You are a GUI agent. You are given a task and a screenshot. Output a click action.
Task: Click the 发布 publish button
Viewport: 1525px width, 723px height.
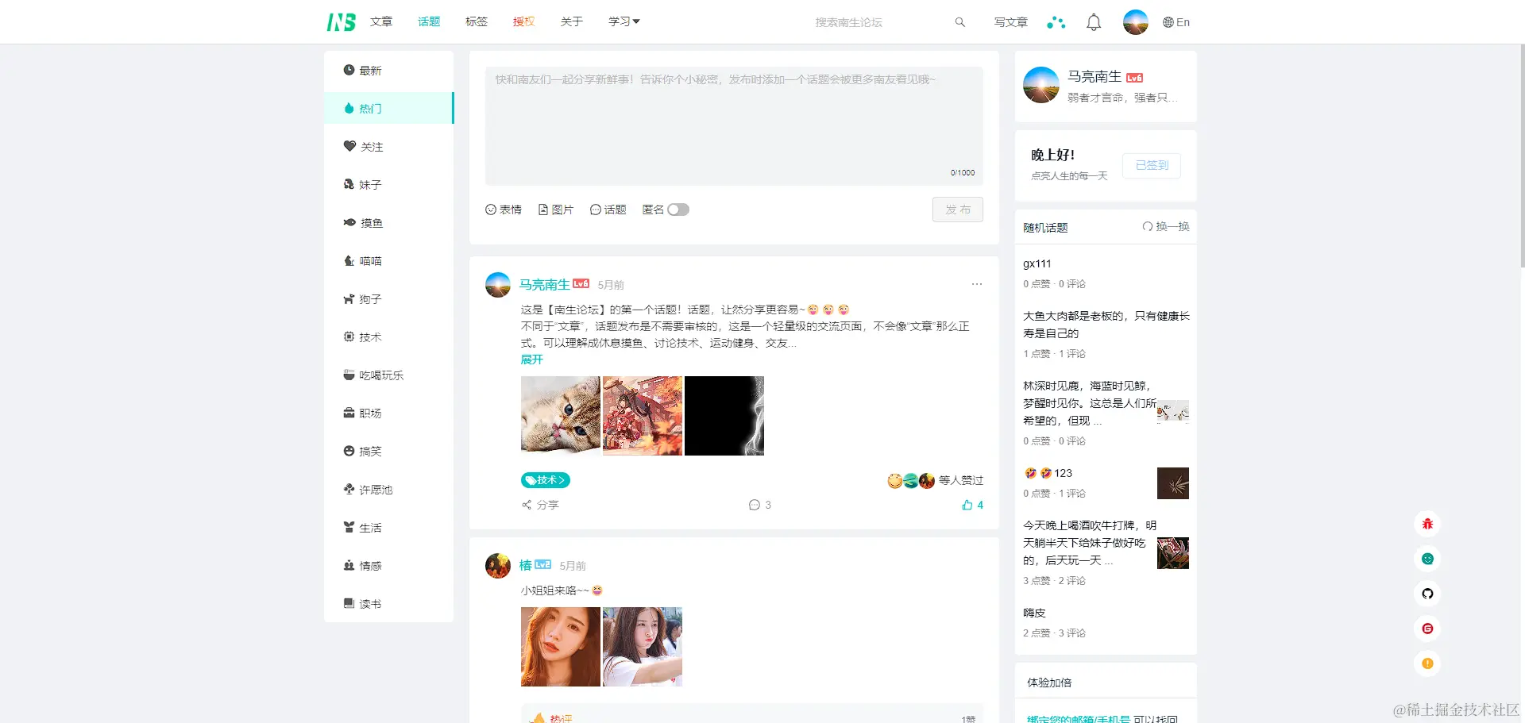[958, 210]
